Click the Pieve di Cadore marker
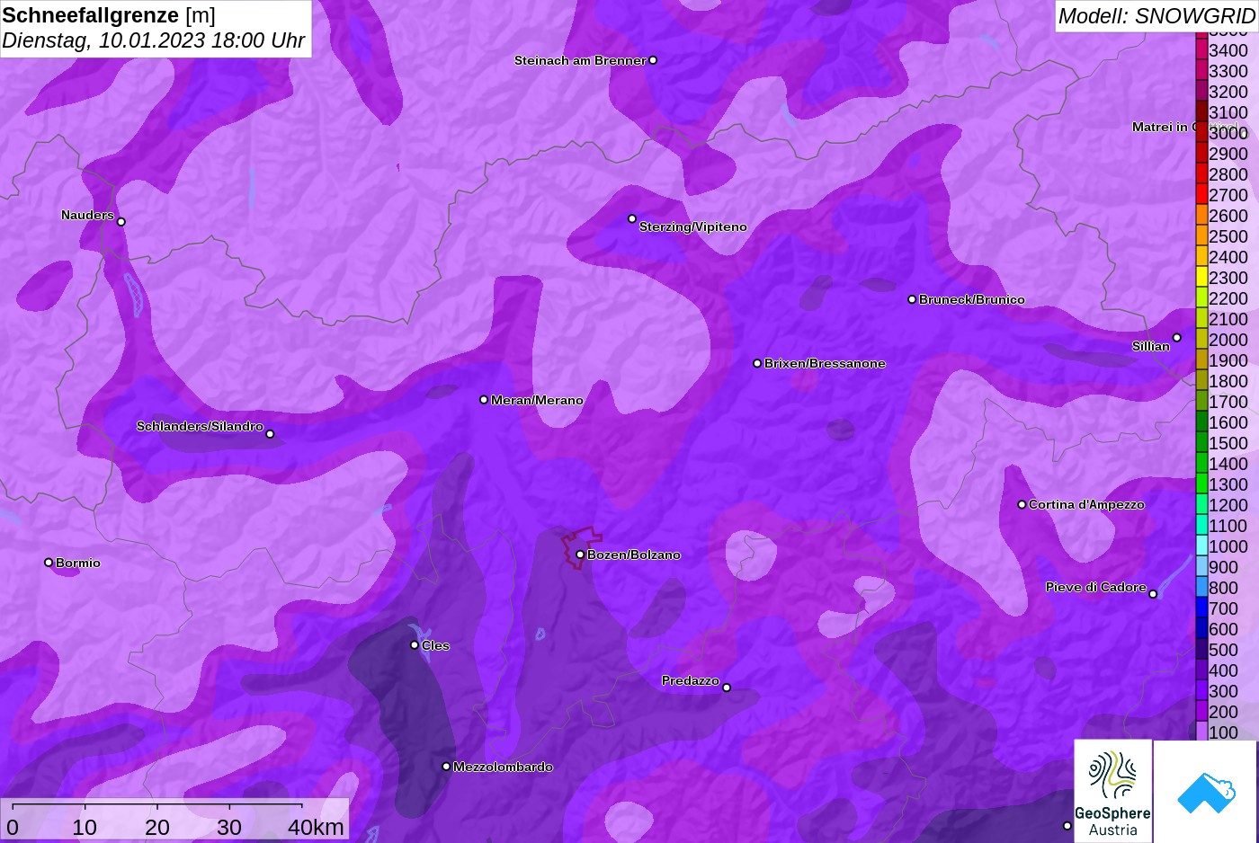Image resolution: width=1259 pixels, height=843 pixels. coord(1153,594)
